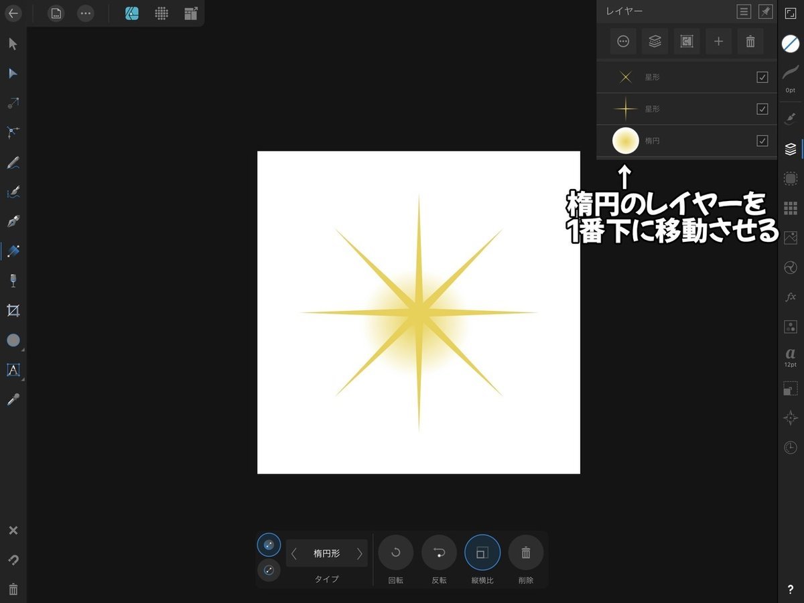Open the document menu icon

tap(56, 13)
